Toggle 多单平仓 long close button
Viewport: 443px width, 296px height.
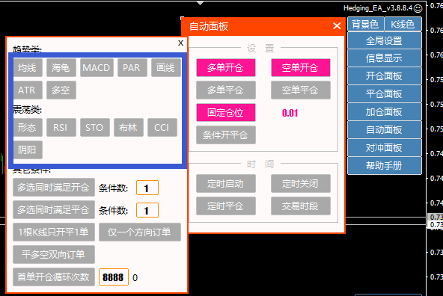pyautogui.click(x=226, y=90)
